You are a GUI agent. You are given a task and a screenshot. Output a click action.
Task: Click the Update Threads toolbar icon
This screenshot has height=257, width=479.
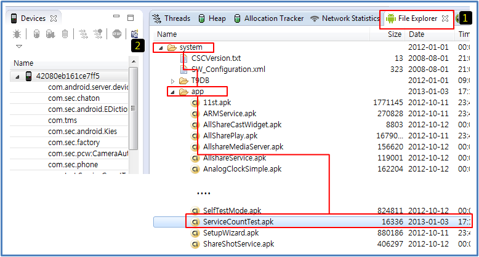(83, 34)
